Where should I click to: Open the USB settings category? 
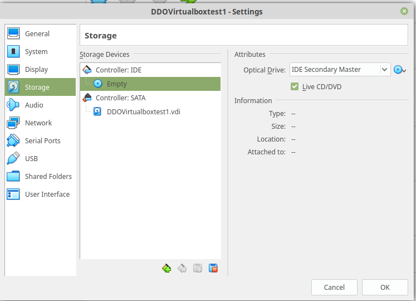click(x=40, y=158)
